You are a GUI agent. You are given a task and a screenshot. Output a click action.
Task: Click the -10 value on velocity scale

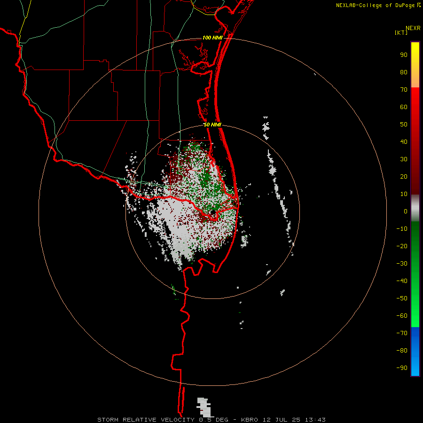402,229
